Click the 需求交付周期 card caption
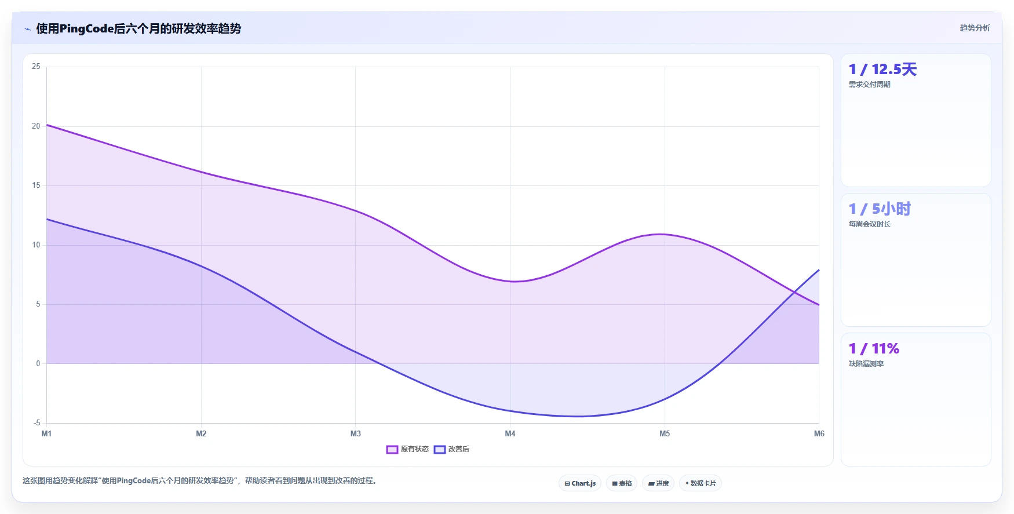Screen dimensions: 1014x514 [x=869, y=85]
